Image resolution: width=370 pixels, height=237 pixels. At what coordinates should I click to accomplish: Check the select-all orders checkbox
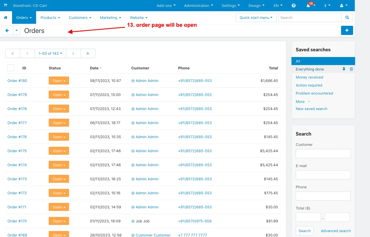tap(11, 68)
